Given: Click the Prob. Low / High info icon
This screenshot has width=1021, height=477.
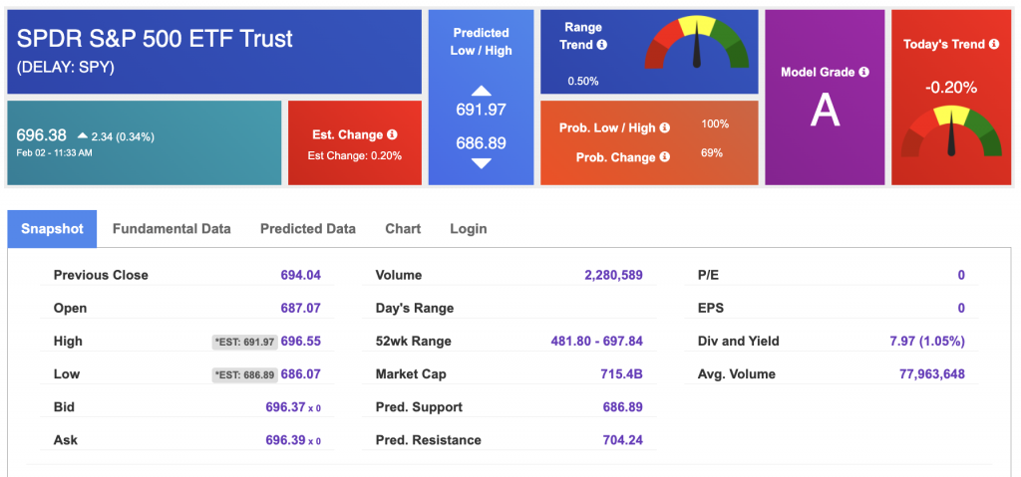Looking at the screenshot, I should [665, 127].
